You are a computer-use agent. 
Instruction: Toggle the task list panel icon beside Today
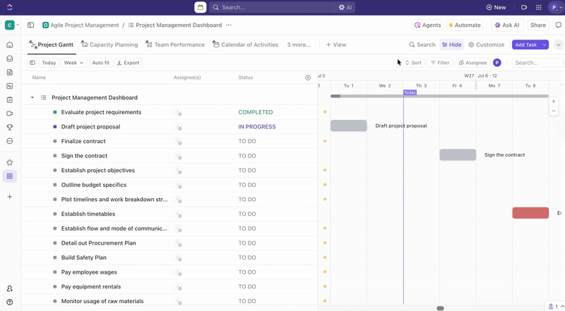point(32,63)
